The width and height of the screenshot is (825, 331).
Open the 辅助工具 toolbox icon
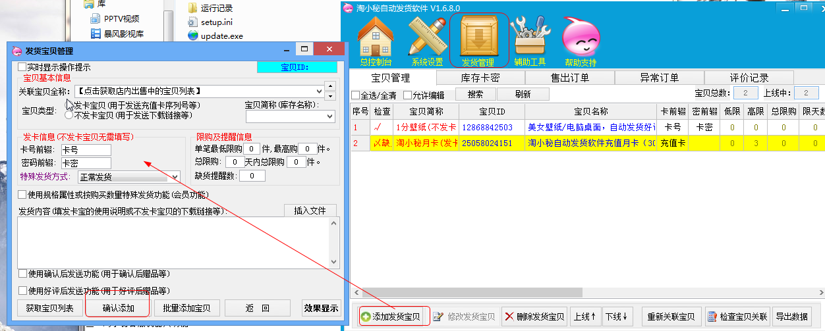[530, 41]
